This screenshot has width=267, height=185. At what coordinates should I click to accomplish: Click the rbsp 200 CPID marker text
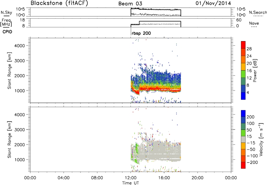141,33
